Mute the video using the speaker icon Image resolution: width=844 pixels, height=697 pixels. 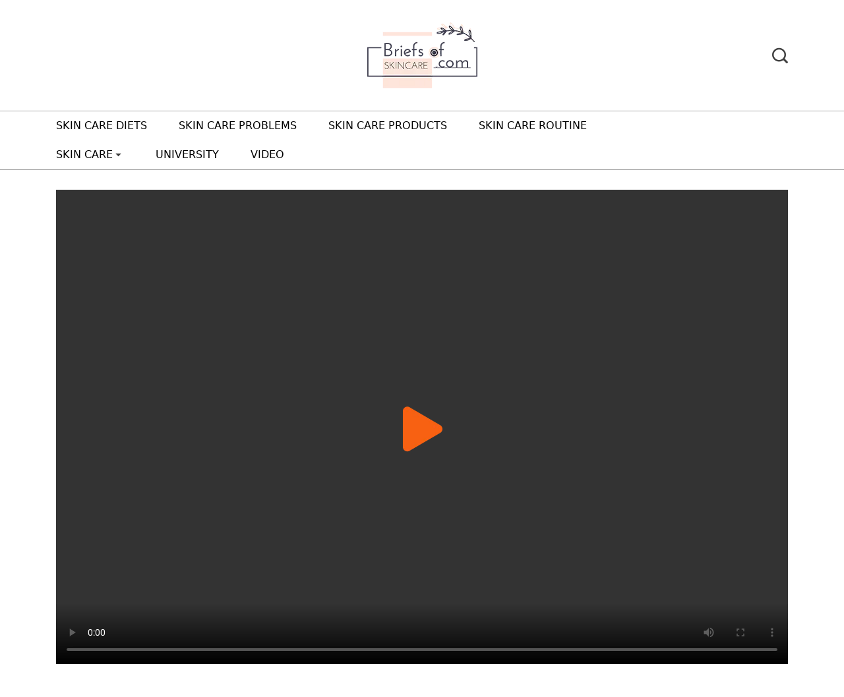[709, 632]
